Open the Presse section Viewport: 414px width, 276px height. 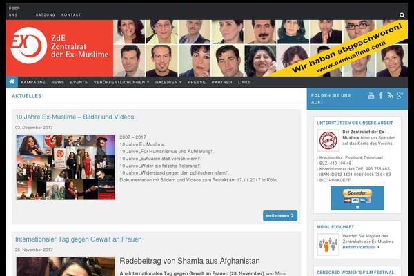click(197, 82)
